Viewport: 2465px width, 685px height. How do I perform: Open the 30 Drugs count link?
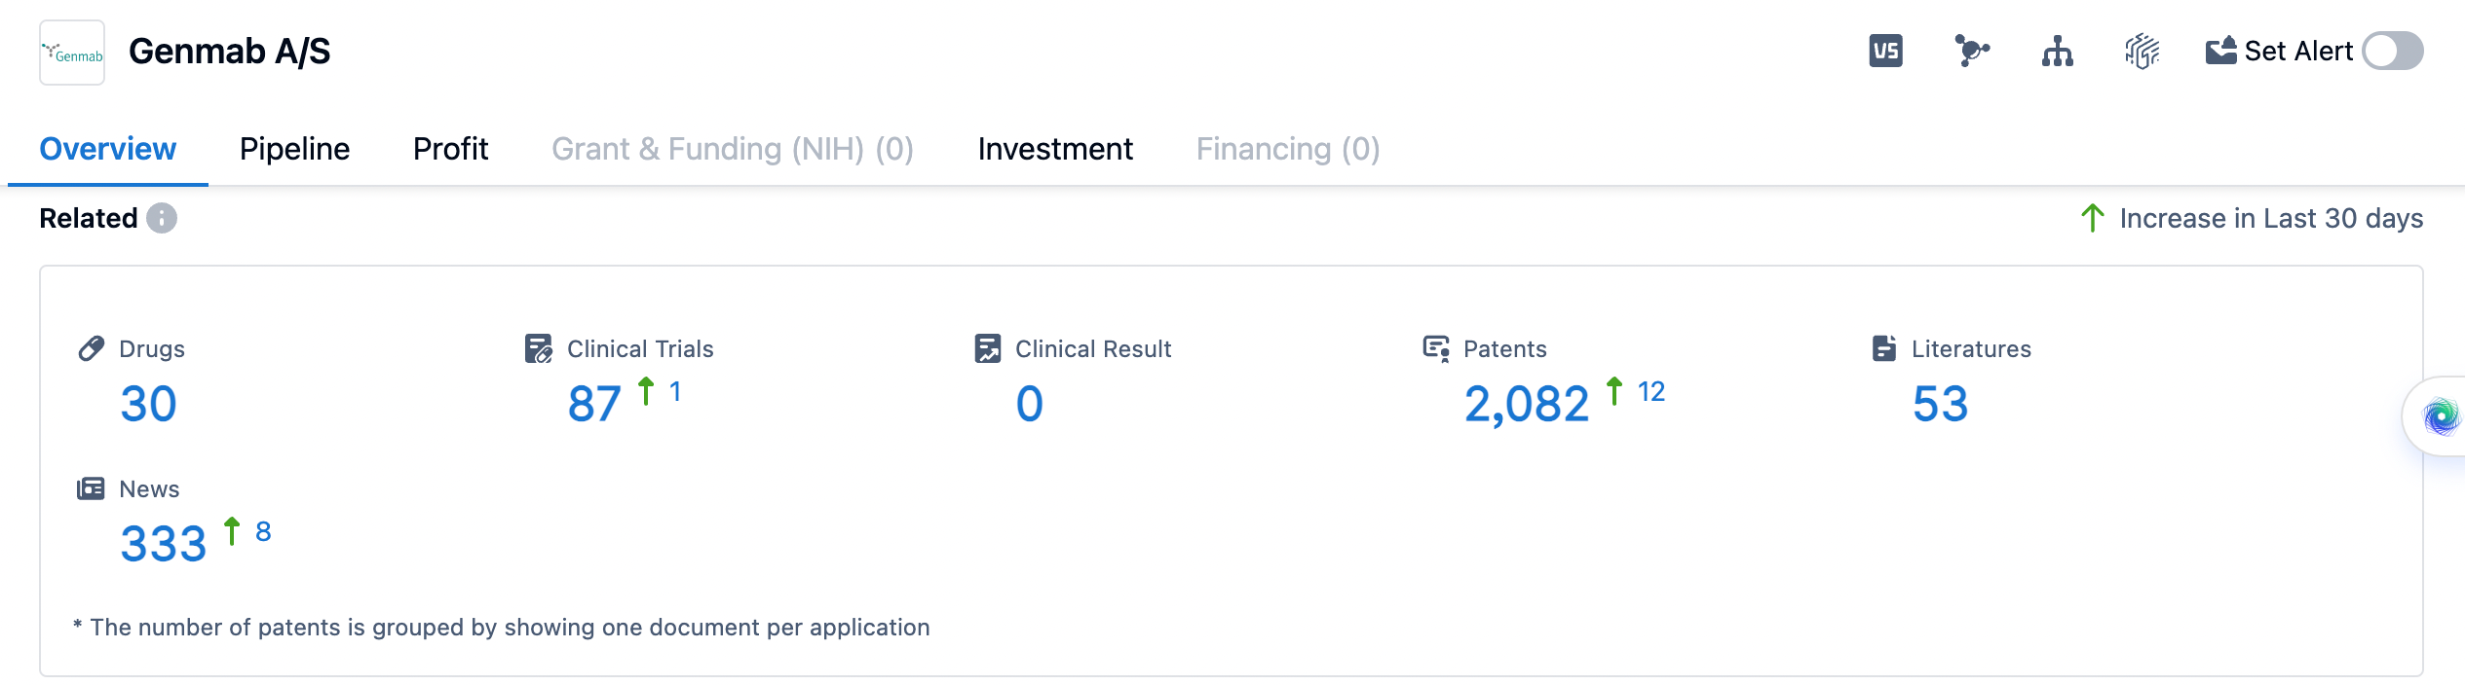coord(148,404)
